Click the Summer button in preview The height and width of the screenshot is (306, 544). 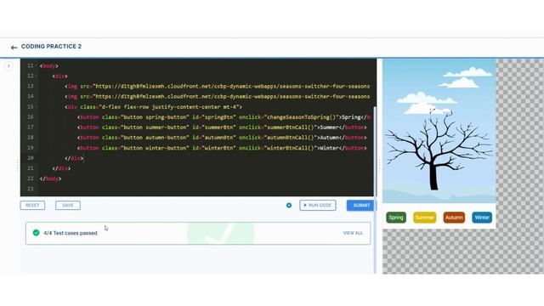click(x=425, y=218)
